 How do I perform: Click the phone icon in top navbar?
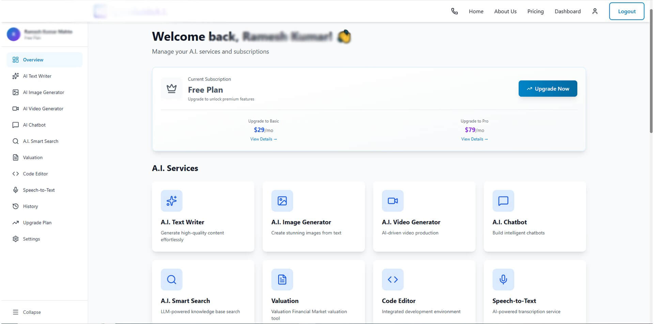point(454,11)
